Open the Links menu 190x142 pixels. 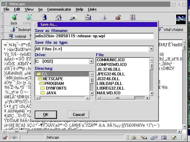pyautogui.click(x=92, y=9)
